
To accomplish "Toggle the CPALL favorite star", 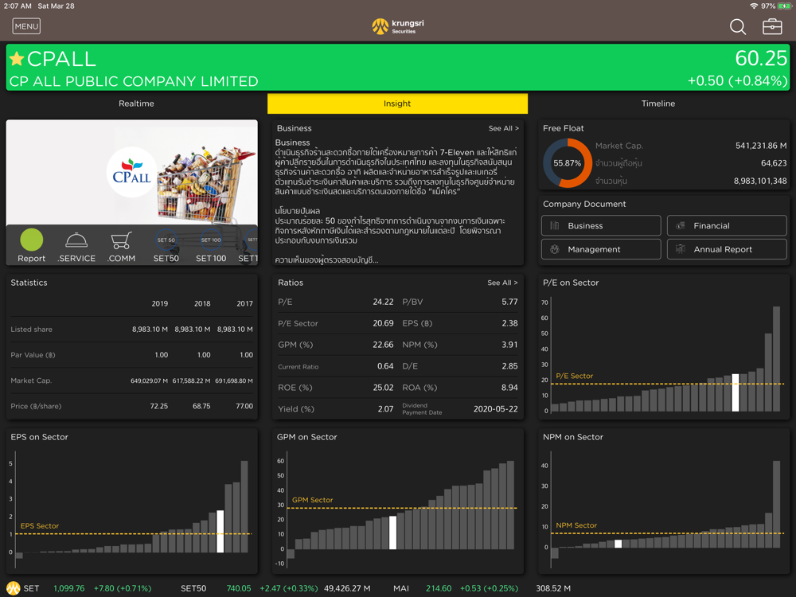I will pyautogui.click(x=17, y=59).
